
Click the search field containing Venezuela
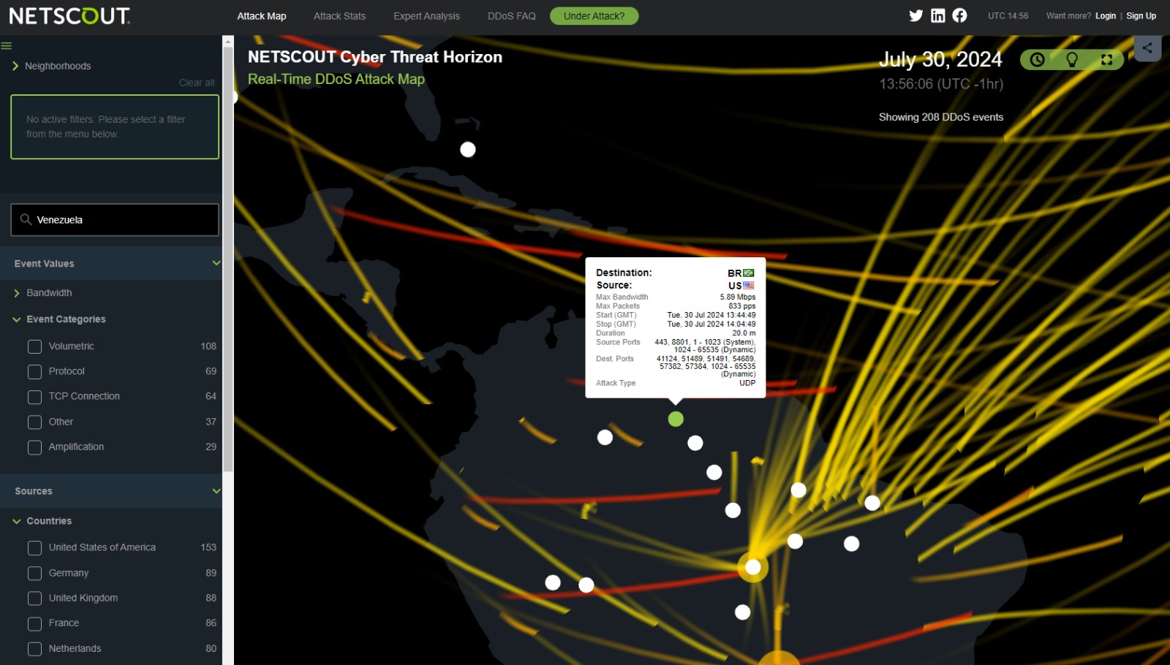(115, 220)
